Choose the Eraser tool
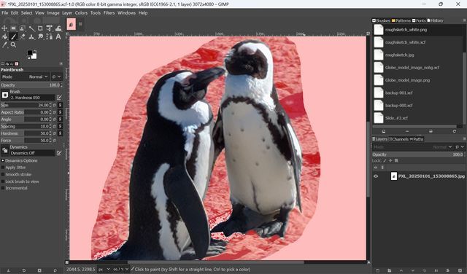 (23, 36)
